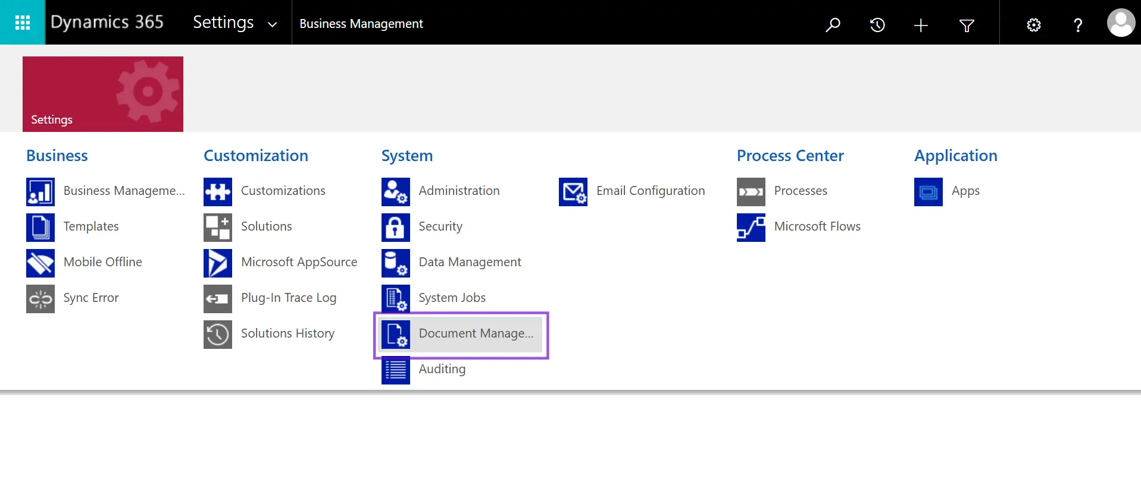Click the Solutions History clock icon
The height and width of the screenshot is (498, 1141).
coord(218,335)
